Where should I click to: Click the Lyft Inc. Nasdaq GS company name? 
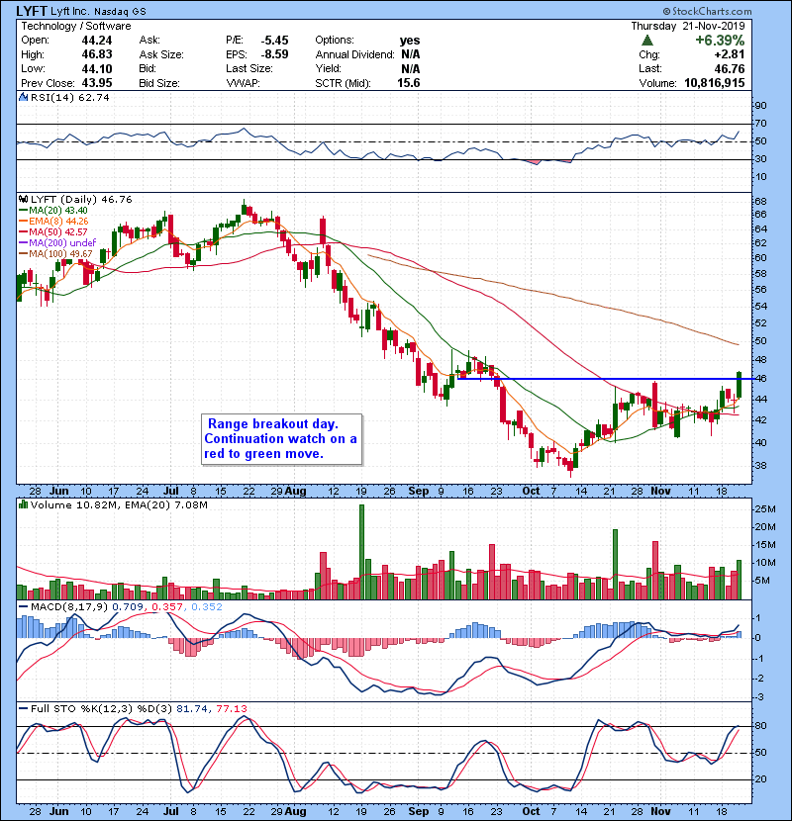tap(99, 11)
